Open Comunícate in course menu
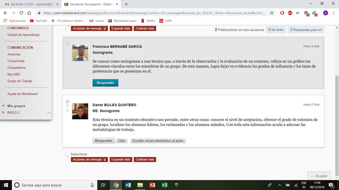 click(x=16, y=61)
